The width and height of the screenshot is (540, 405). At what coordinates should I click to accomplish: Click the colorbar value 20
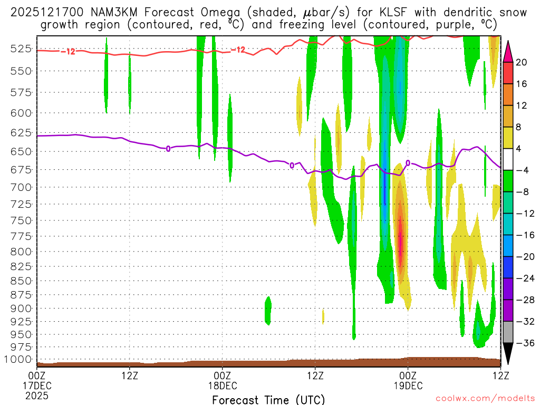pyautogui.click(x=521, y=62)
